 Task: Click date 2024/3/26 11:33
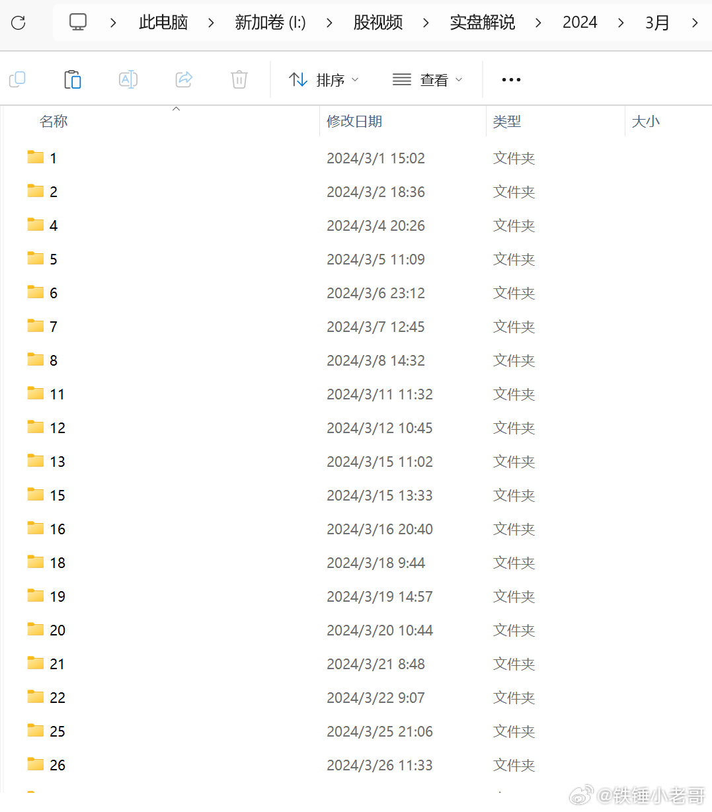coord(379,765)
